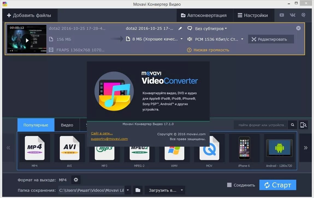Toggle the Соединить checkbox
The height and width of the screenshot is (198, 314).
tap(229, 185)
